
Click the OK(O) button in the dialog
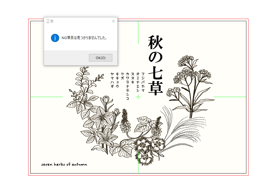pyautogui.click(x=100, y=58)
